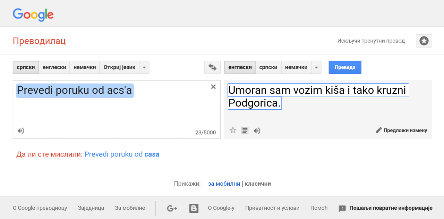Open the Blogger icon in footer
Image resolution: width=444 pixels, height=219 pixels.
[194, 208]
